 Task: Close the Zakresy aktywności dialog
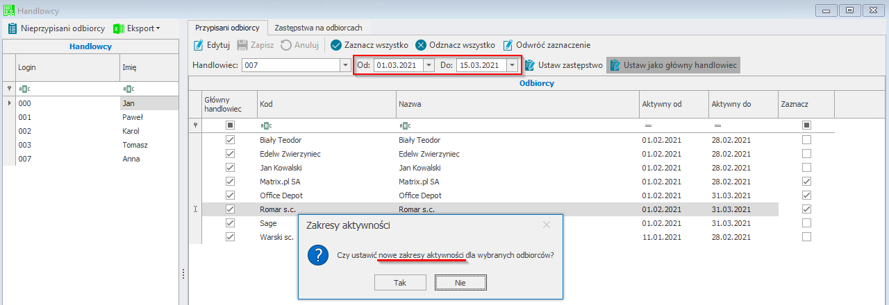click(547, 225)
